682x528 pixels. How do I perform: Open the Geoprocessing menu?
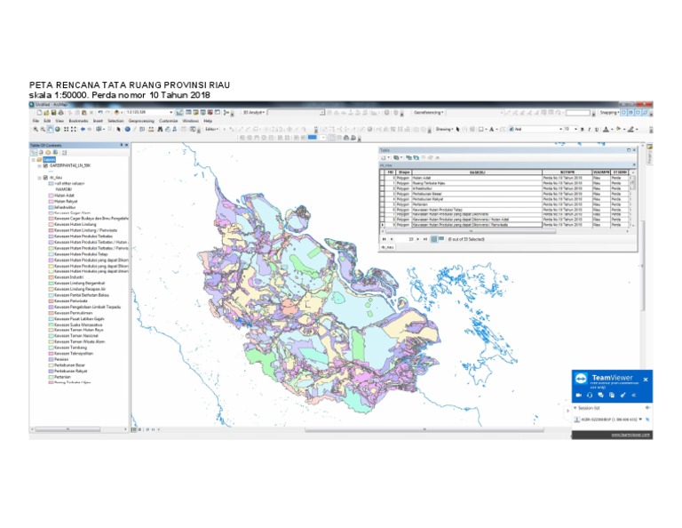click(141, 121)
